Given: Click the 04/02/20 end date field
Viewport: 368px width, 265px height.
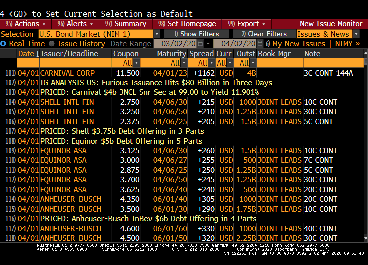Looking at the screenshot, I should click(235, 44).
